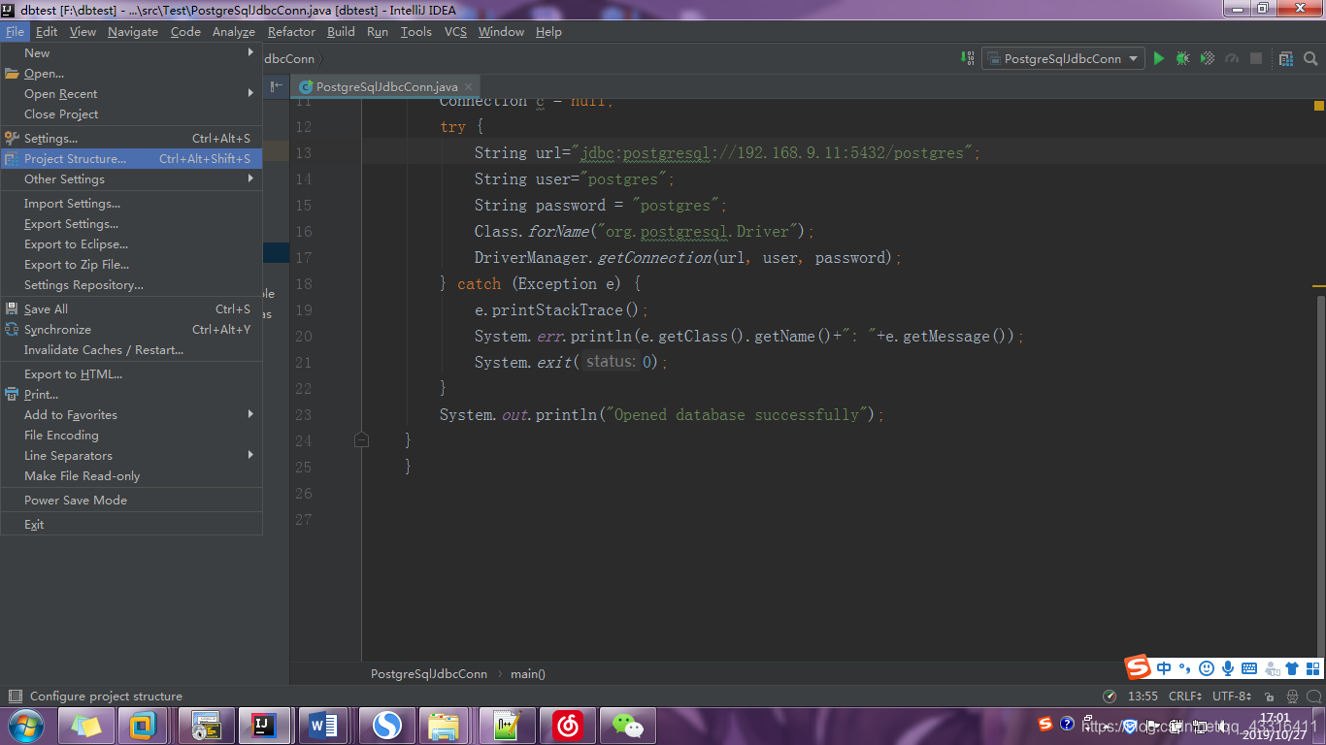Open soft keyboard icon on IME bar
Image resolution: width=1326 pixels, height=745 pixels.
click(1249, 667)
